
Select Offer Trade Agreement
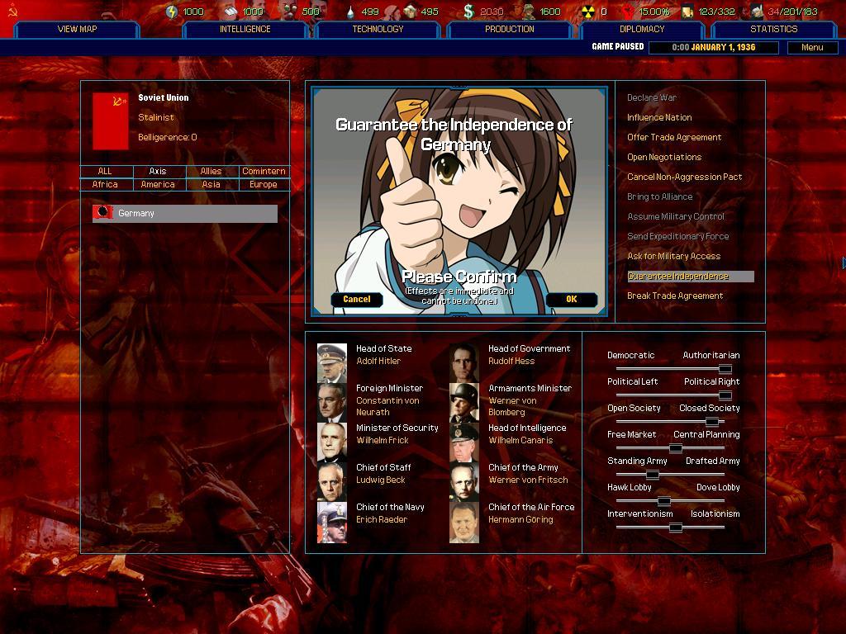pos(674,138)
